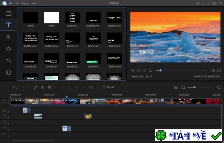Click the trash Delete icon in toolbar

tap(49, 87)
